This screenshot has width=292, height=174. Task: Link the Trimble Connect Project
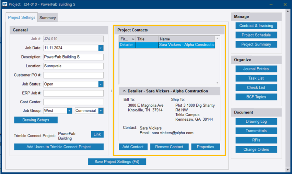pos(97,134)
